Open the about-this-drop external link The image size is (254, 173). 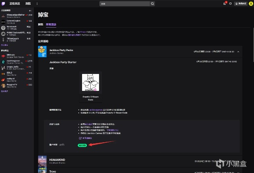point(86,138)
